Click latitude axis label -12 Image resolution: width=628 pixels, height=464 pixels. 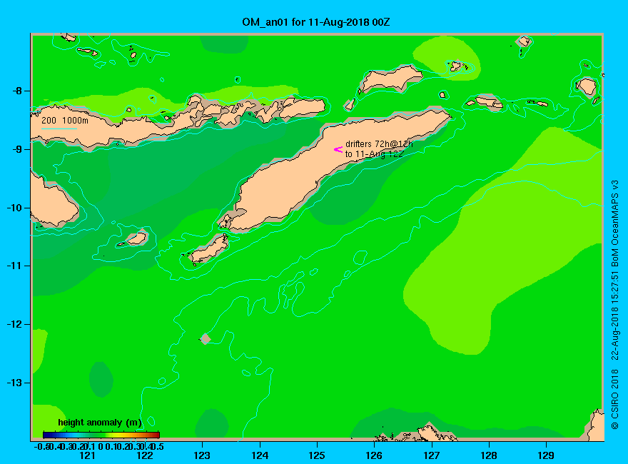point(15,324)
